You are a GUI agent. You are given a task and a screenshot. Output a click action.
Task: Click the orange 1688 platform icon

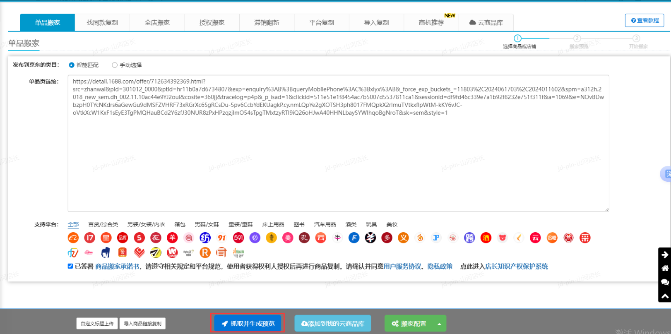pos(73,238)
